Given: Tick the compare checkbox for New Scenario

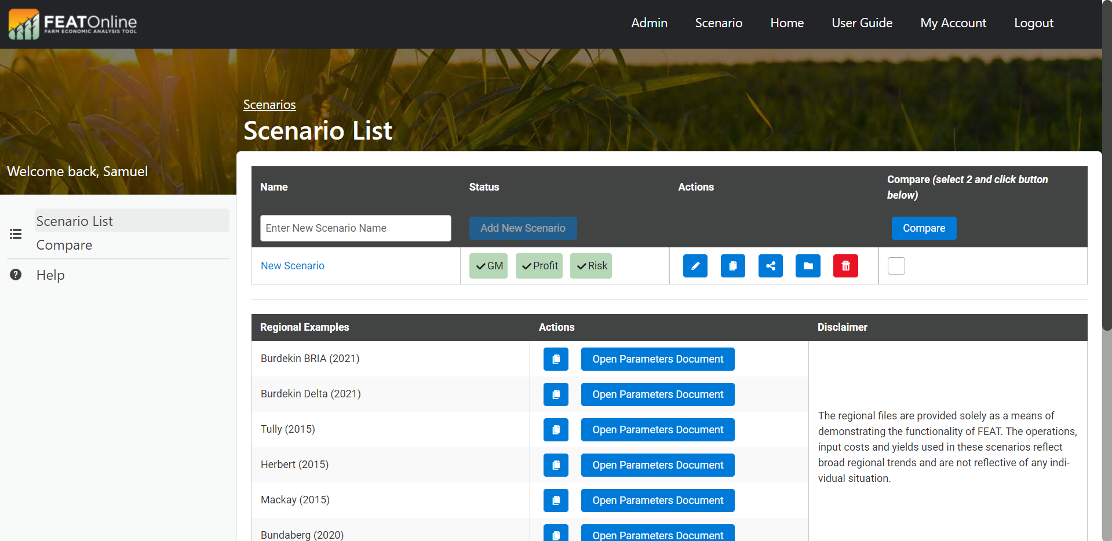Looking at the screenshot, I should tap(896, 266).
